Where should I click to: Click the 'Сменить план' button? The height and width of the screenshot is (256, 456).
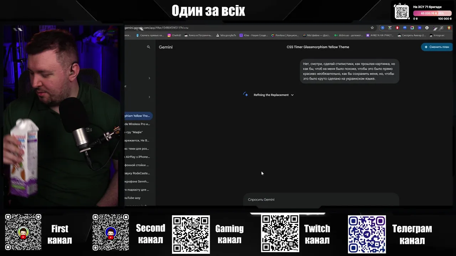(x=437, y=47)
